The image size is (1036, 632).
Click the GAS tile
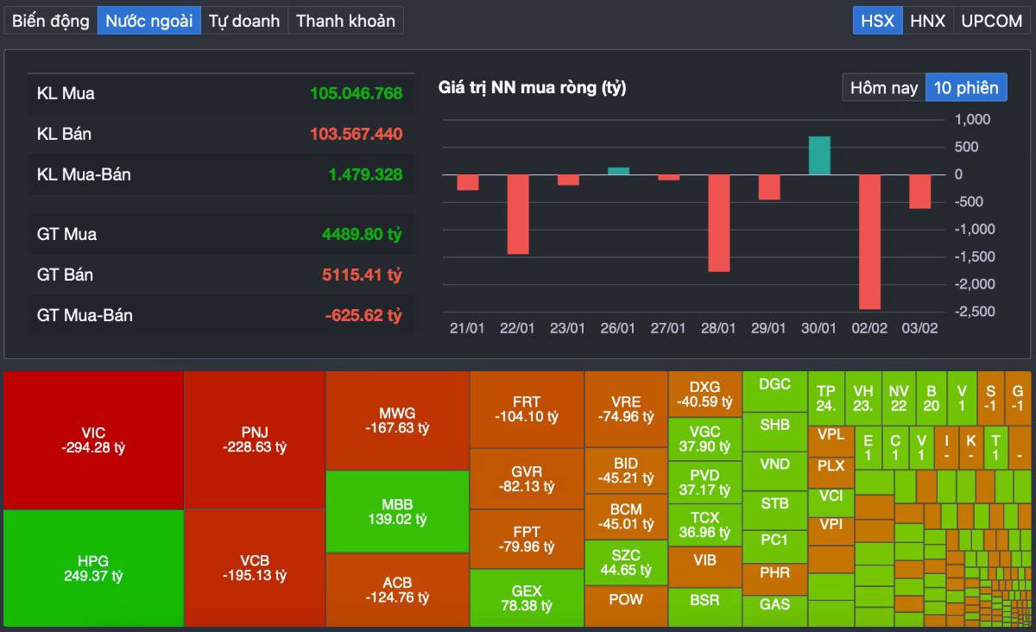point(775,611)
